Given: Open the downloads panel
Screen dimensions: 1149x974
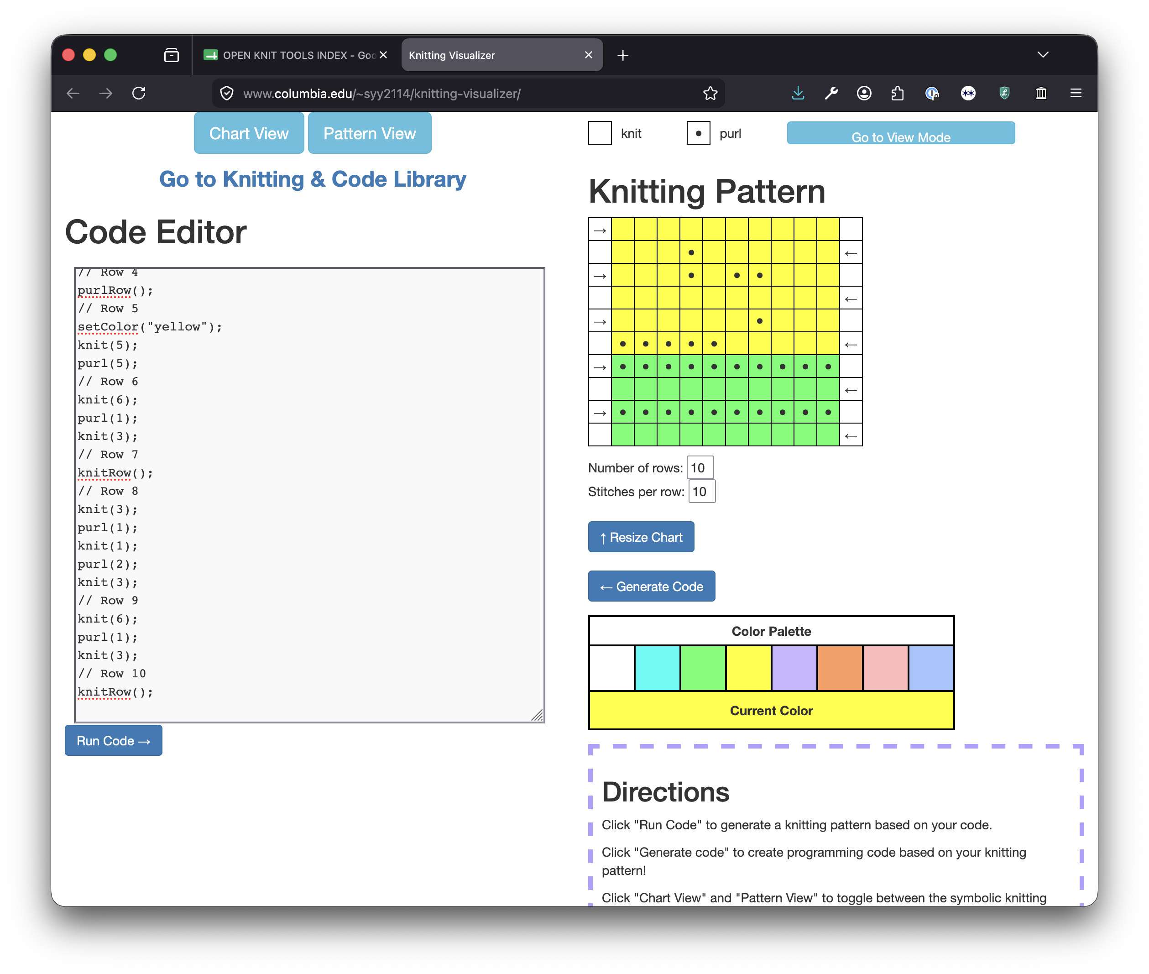Looking at the screenshot, I should [x=798, y=93].
